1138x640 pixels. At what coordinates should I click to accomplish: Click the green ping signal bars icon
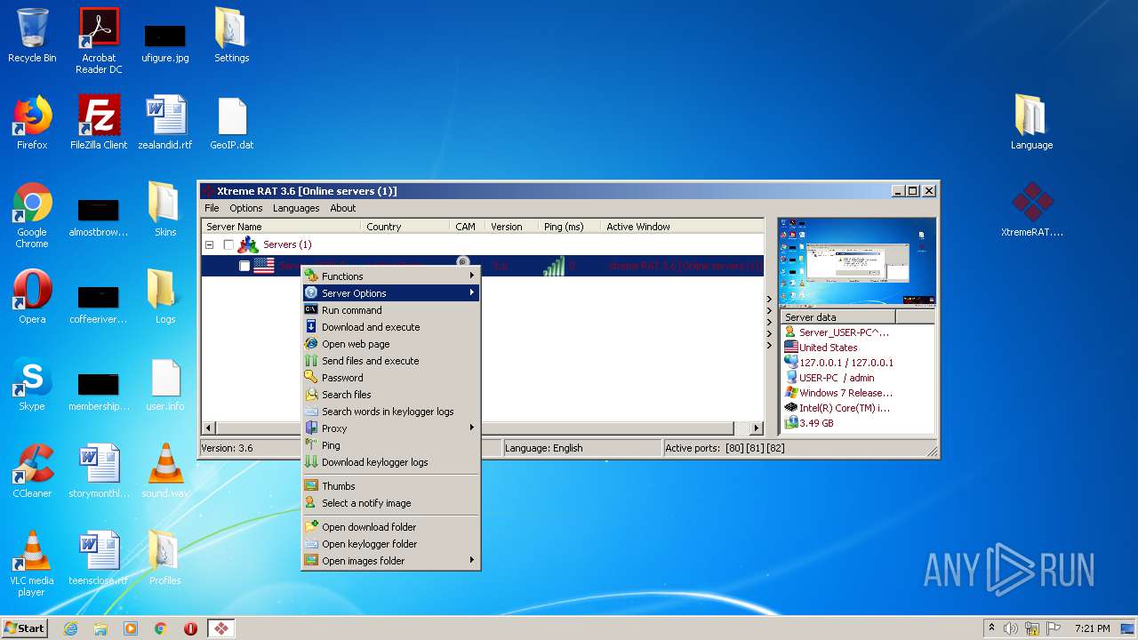[x=553, y=266]
